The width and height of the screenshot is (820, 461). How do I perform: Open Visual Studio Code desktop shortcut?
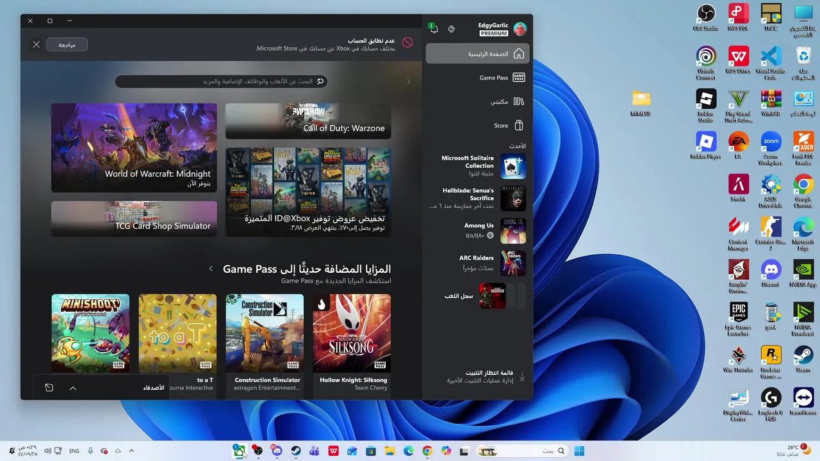(771, 63)
